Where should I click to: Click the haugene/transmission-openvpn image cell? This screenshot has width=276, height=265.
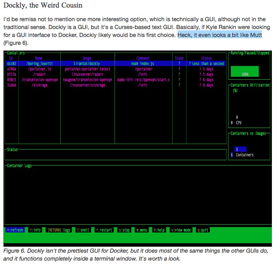[x=87, y=80]
